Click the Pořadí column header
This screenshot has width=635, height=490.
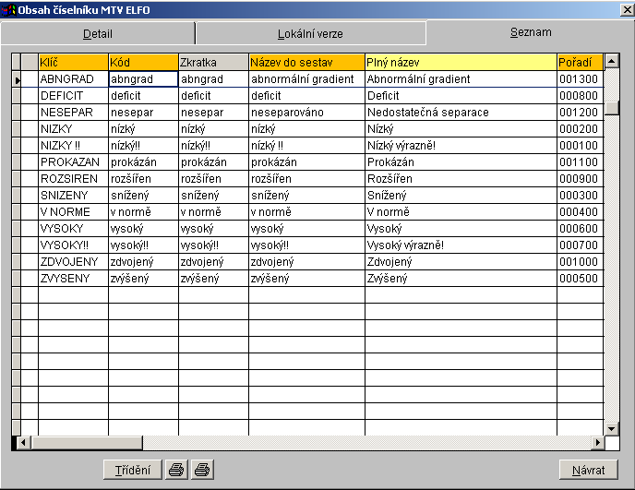coord(580,62)
